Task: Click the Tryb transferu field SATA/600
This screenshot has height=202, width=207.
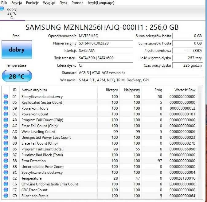Action: [x=105, y=58]
